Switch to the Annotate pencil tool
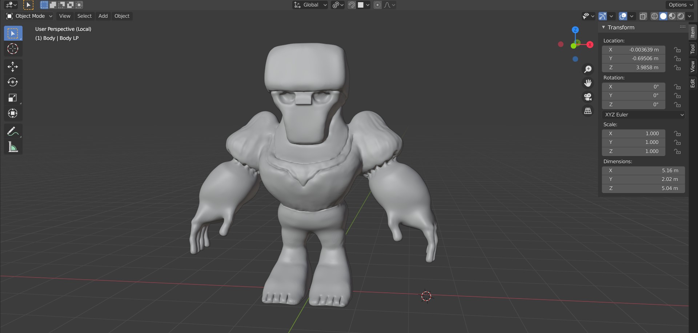The height and width of the screenshot is (333, 698). click(13, 131)
